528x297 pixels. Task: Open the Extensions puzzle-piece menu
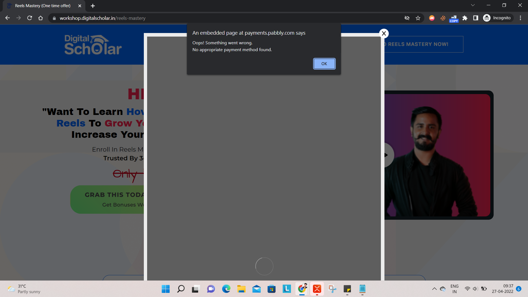(x=465, y=18)
